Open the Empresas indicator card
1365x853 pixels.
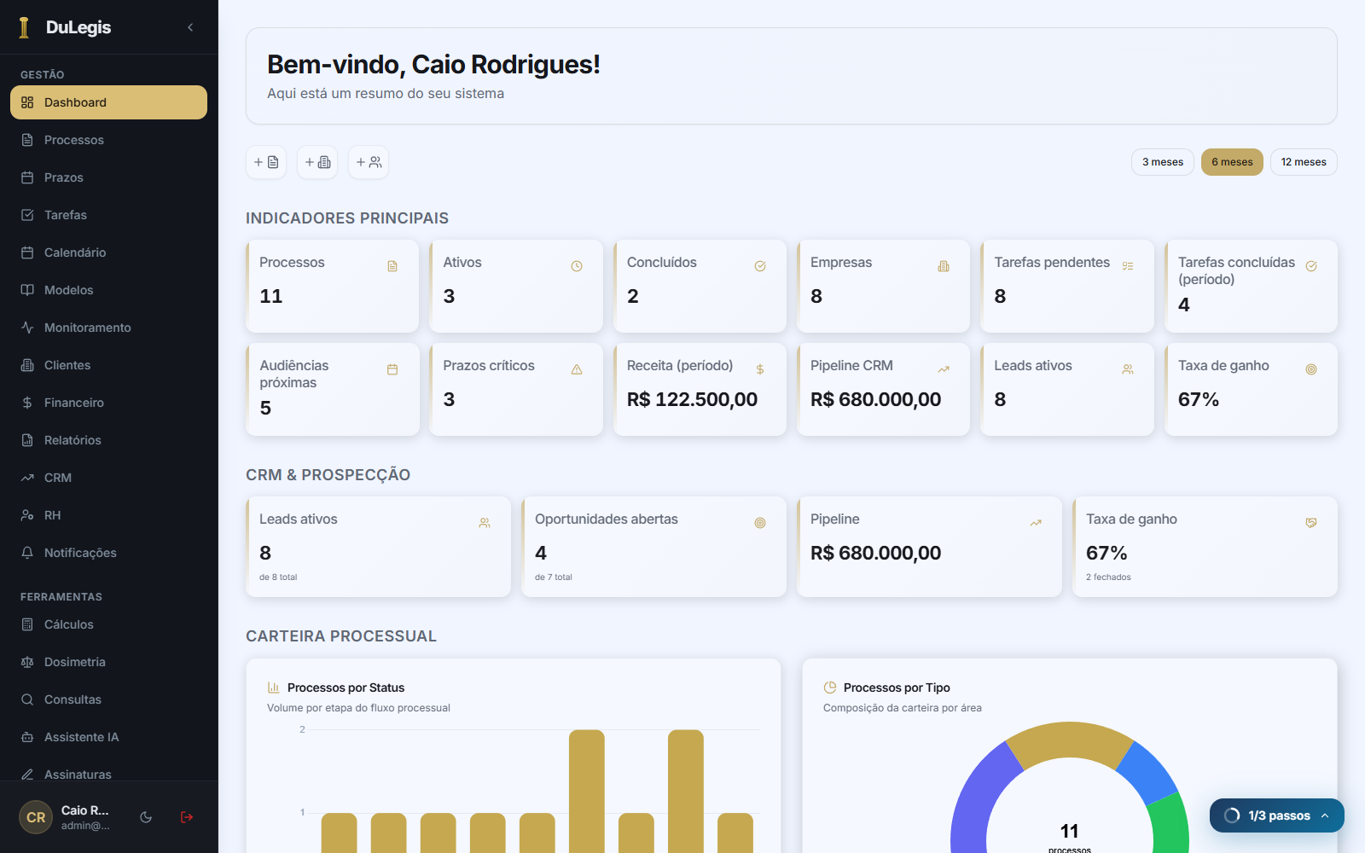click(x=884, y=286)
